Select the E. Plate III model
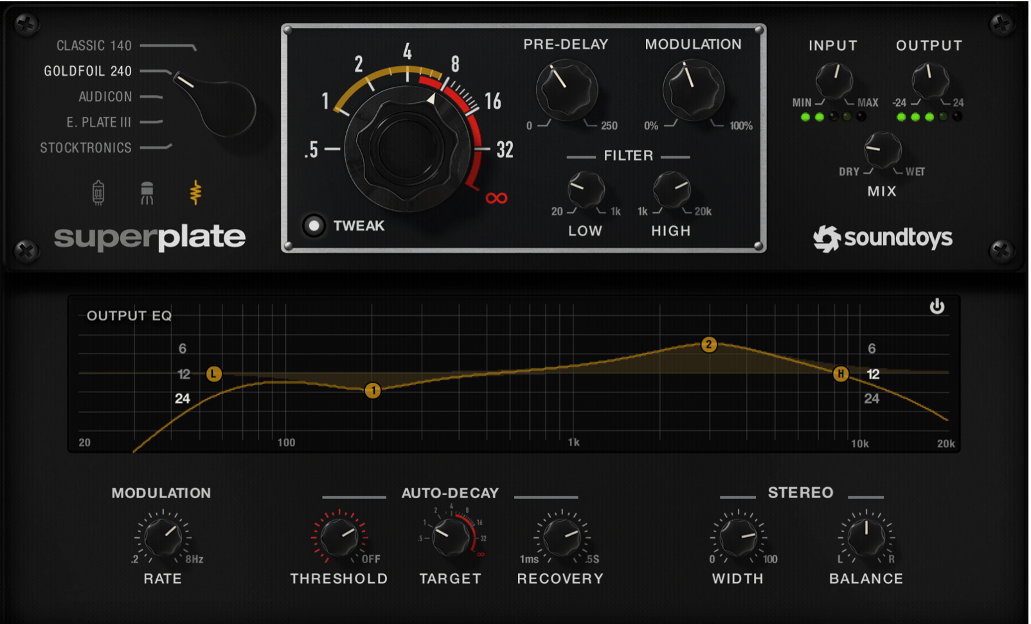The width and height of the screenshot is (1031, 624). 99,122
